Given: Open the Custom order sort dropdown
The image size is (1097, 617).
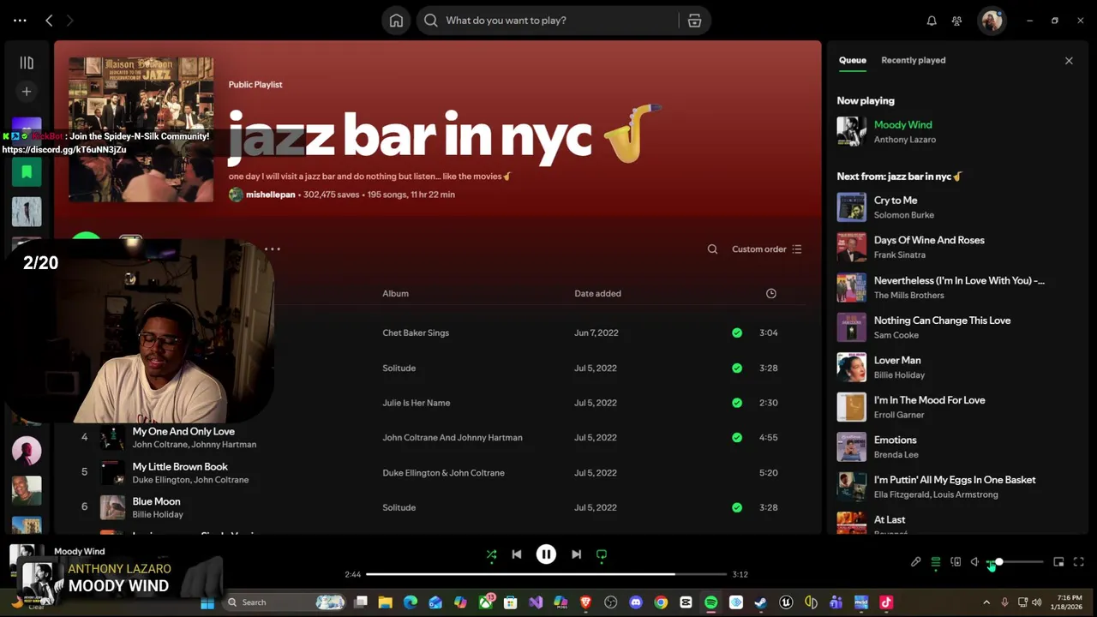Looking at the screenshot, I should coord(767,249).
